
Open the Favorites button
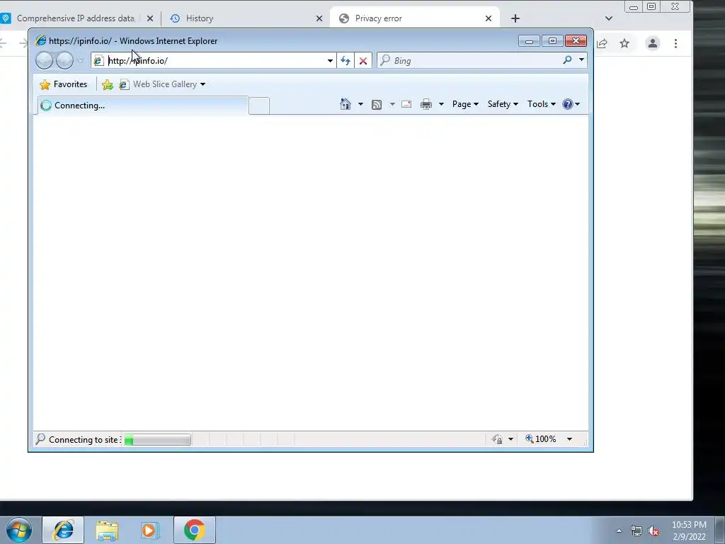pos(64,84)
